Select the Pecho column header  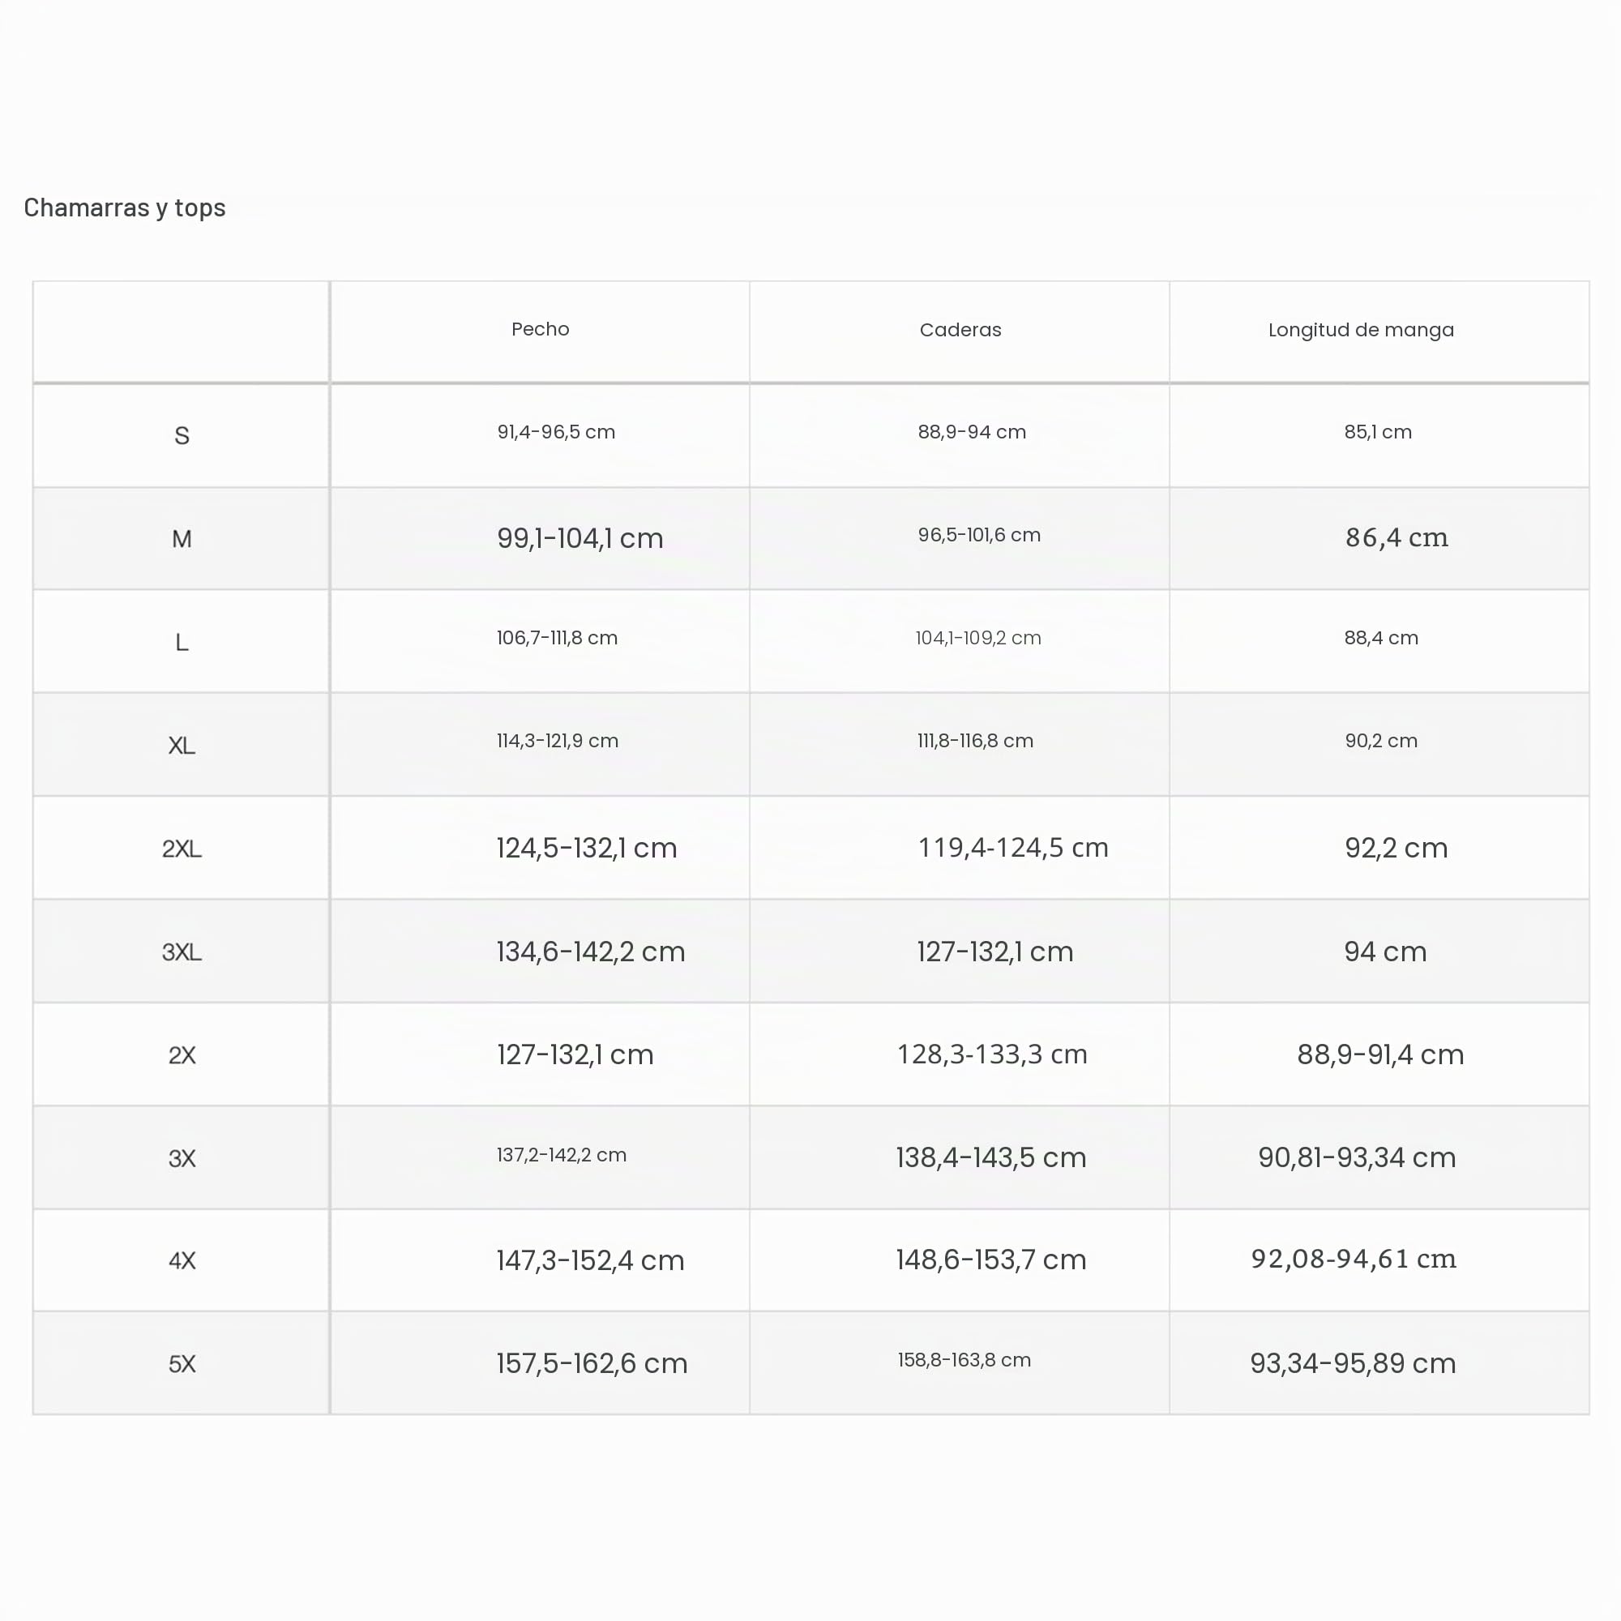[x=541, y=329]
